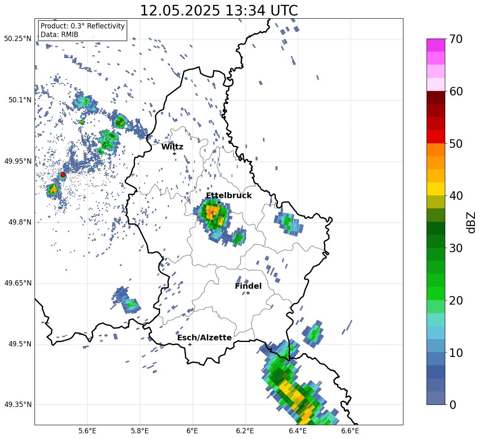Click the 50.25°N latitude label
The image size is (481, 439).
point(18,39)
